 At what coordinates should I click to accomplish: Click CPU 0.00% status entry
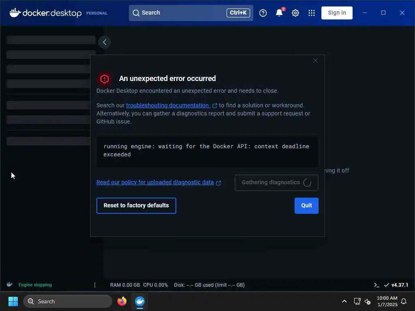pyautogui.click(x=155, y=285)
